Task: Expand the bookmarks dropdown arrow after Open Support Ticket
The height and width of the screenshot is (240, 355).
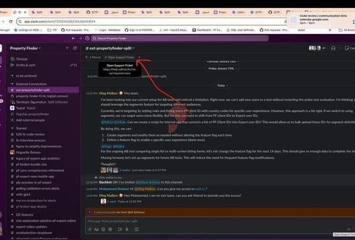Action: tap(139, 57)
